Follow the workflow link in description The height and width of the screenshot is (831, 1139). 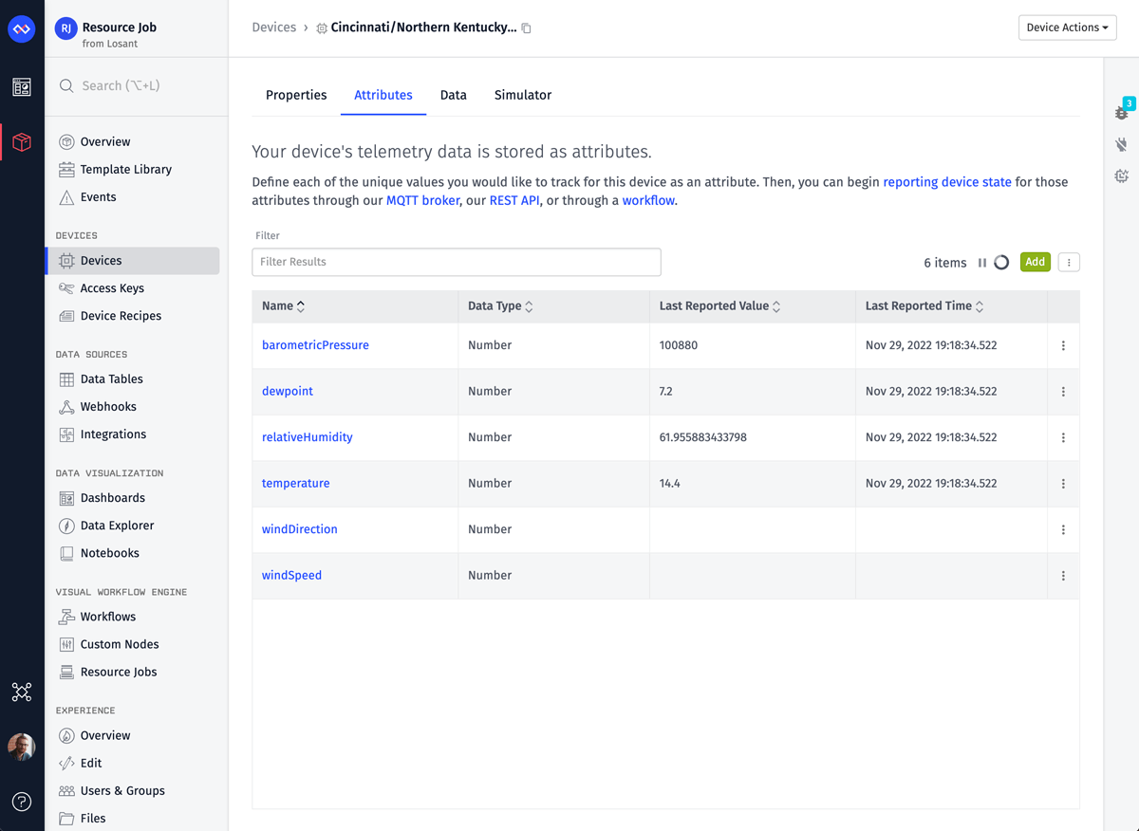click(648, 201)
